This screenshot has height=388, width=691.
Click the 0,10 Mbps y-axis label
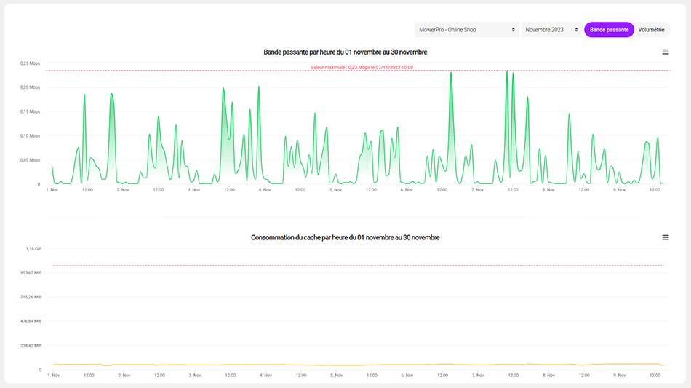point(30,136)
